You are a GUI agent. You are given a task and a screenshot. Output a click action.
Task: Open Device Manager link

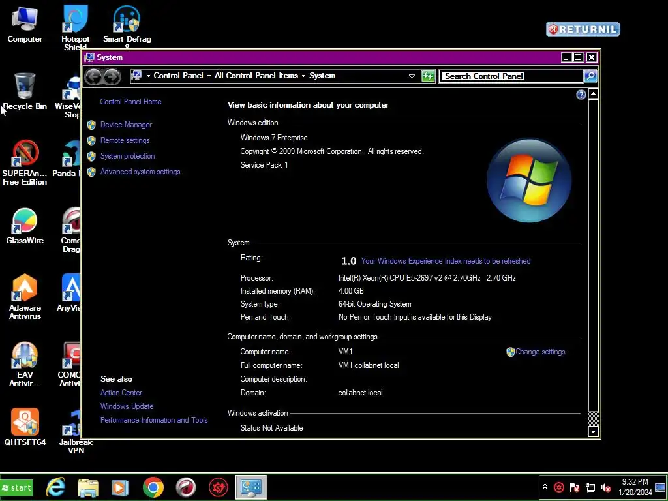pos(126,125)
